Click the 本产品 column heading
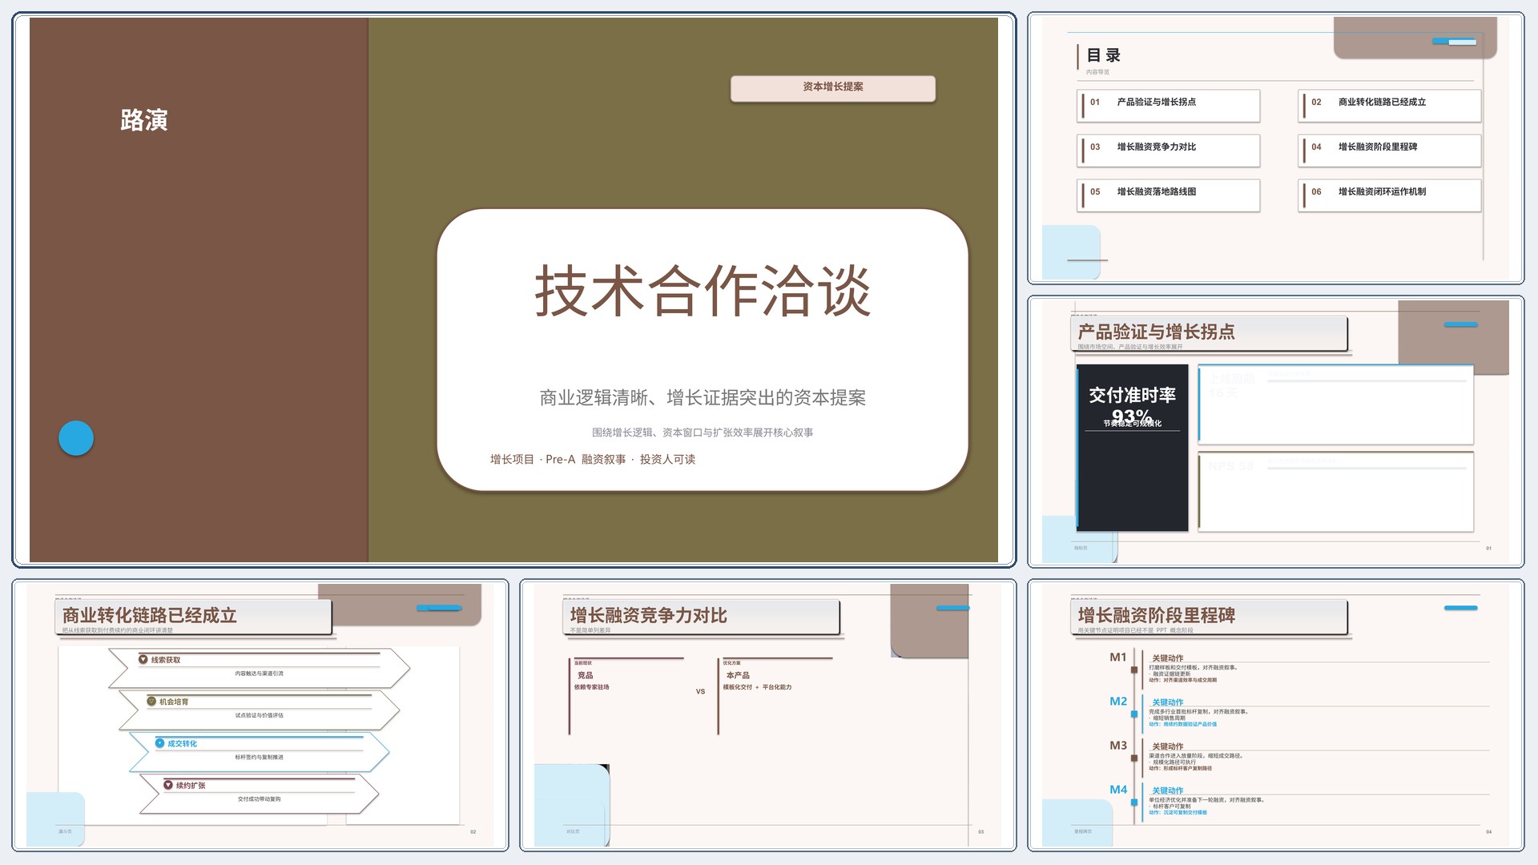 point(738,675)
